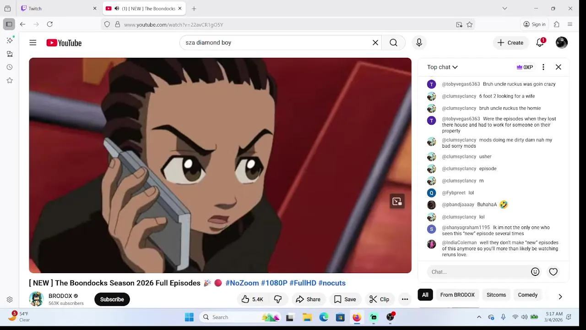Run search with magnifier button
The width and height of the screenshot is (586, 330).
pos(393,43)
